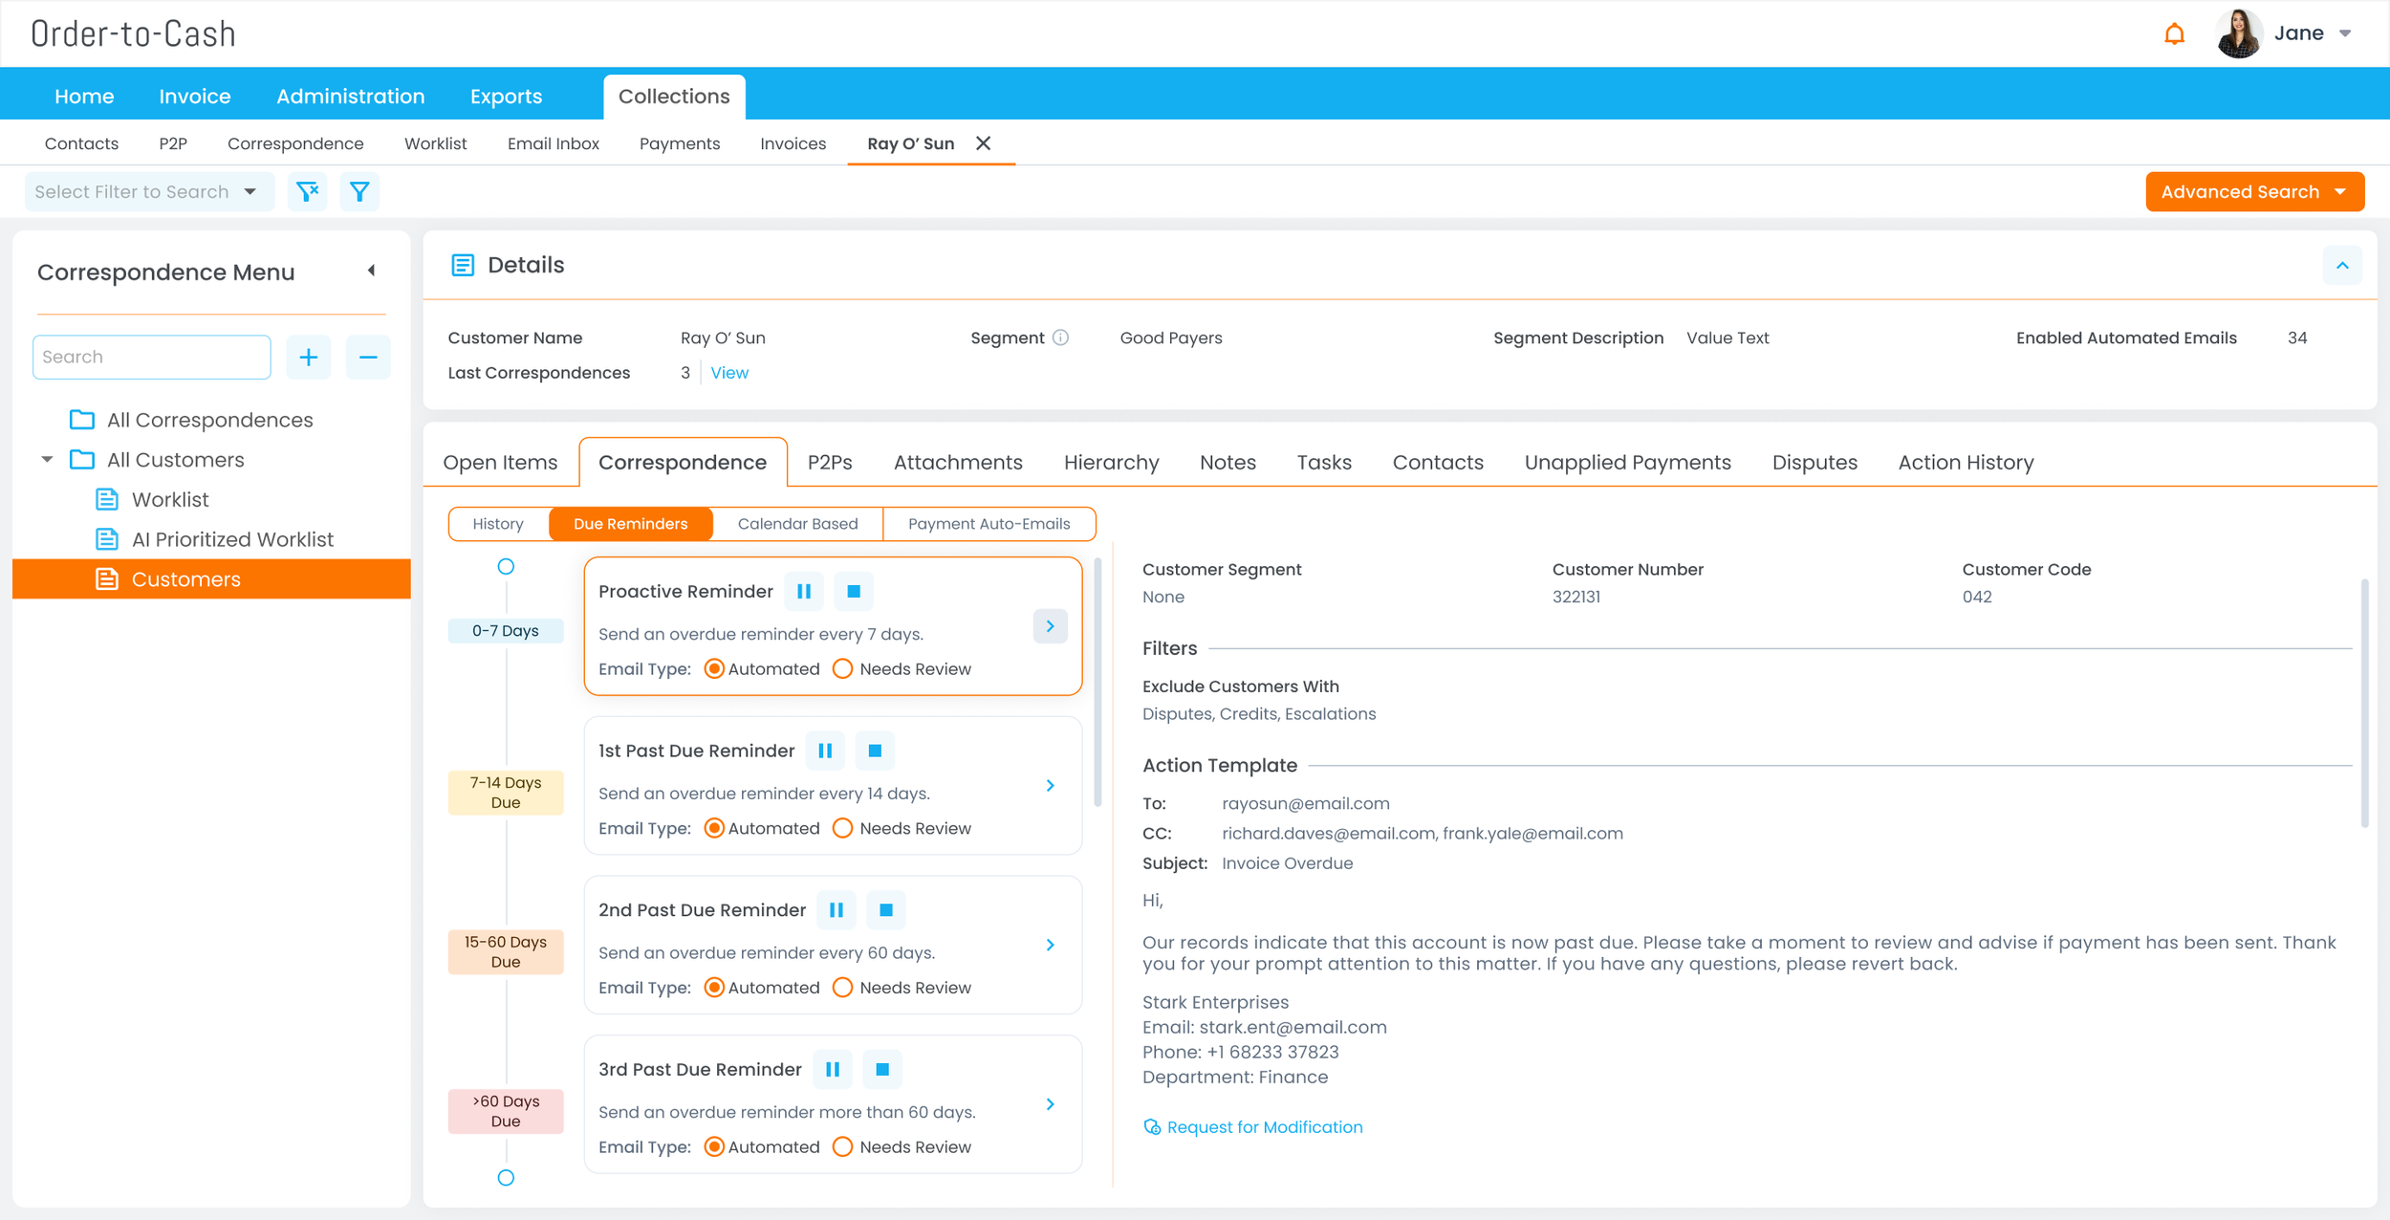2390x1220 pixels.
Task: Click the clear filter icon
Action: pyautogui.click(x=307, y=192)
